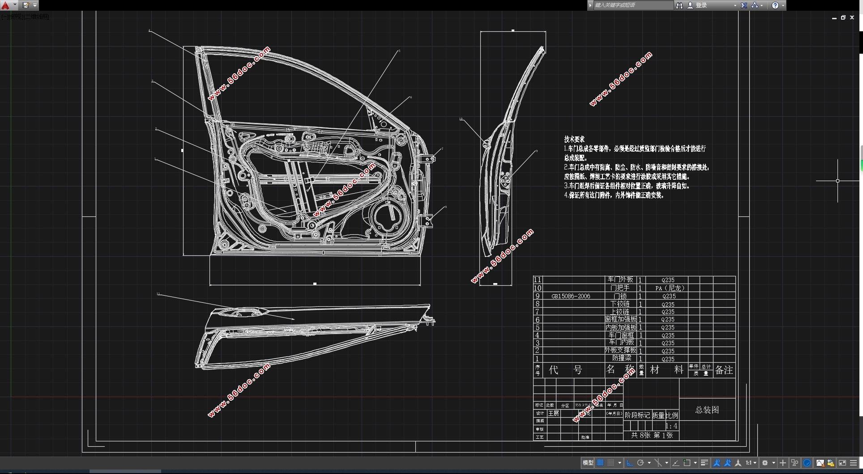Expand the sign-in dropdown arrow
The image size is (863, 474).
(x=735, y=5)
